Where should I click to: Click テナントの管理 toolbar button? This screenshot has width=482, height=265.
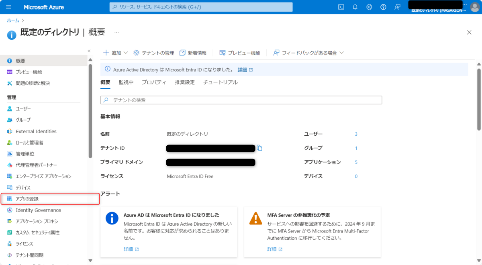point(153,53)
